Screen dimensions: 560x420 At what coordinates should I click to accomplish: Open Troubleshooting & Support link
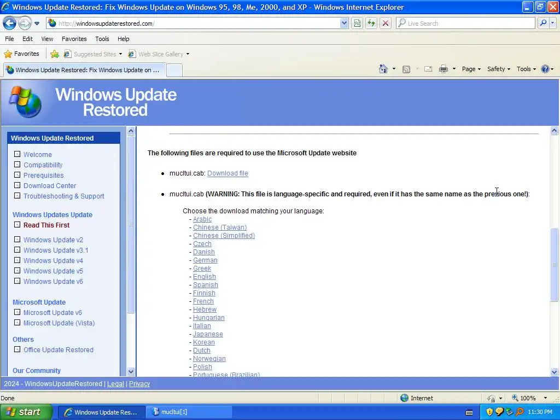pyautogui.click(x=64, y=196)
